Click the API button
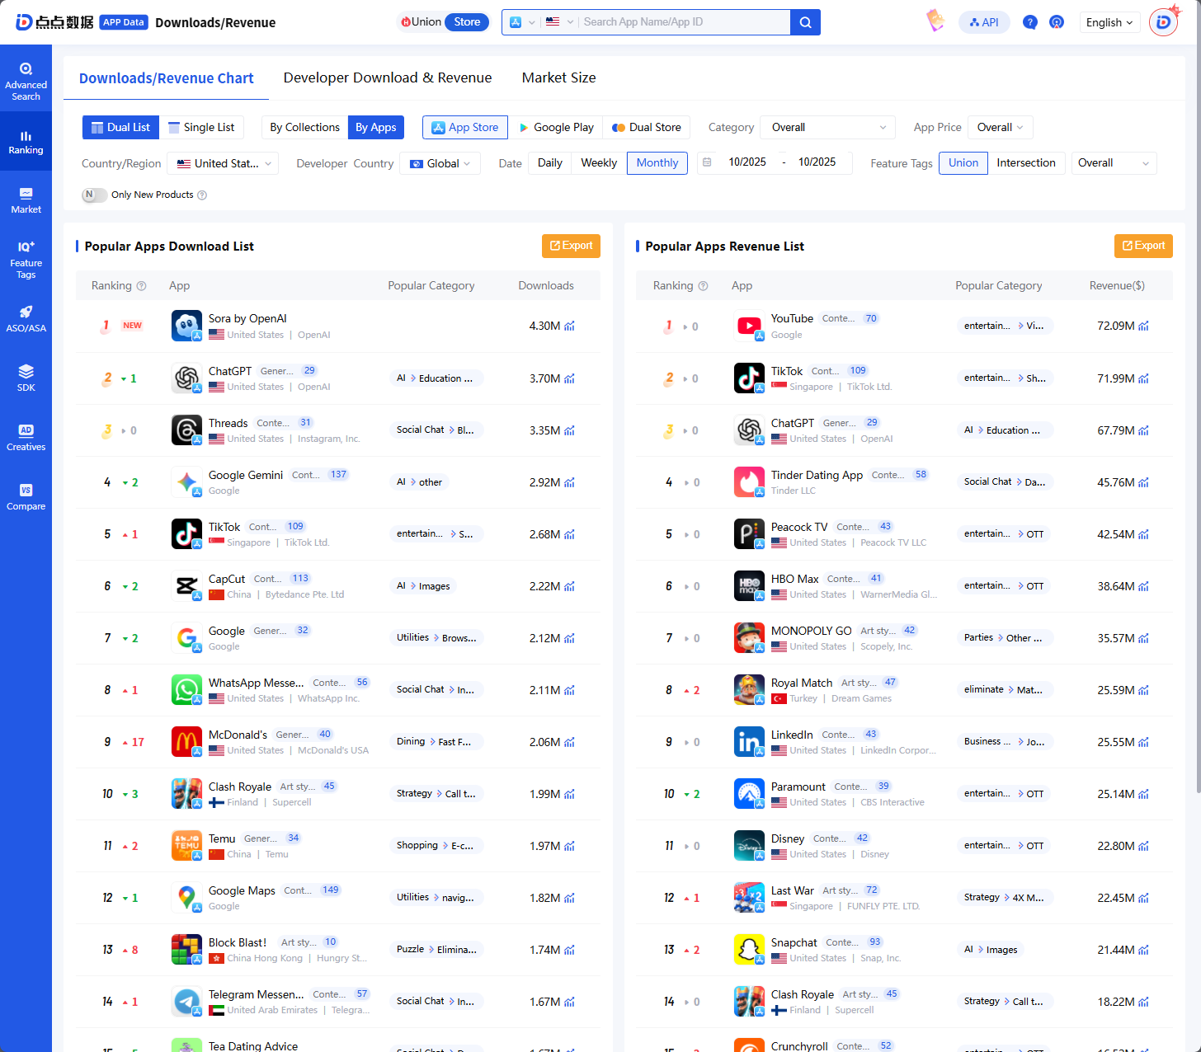The height and width of the screenshot is (1052, 1201). tap(984, 22)
